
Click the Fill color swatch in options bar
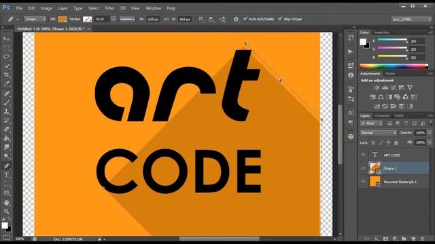click(x=63, y=19)
